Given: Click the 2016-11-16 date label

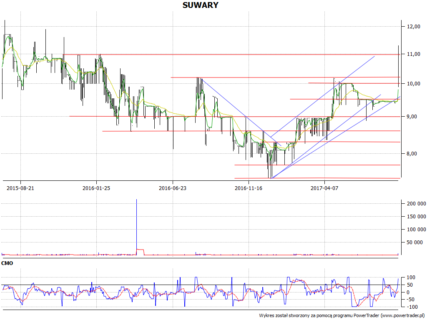Looking at the screenshot, I should 249,188.
